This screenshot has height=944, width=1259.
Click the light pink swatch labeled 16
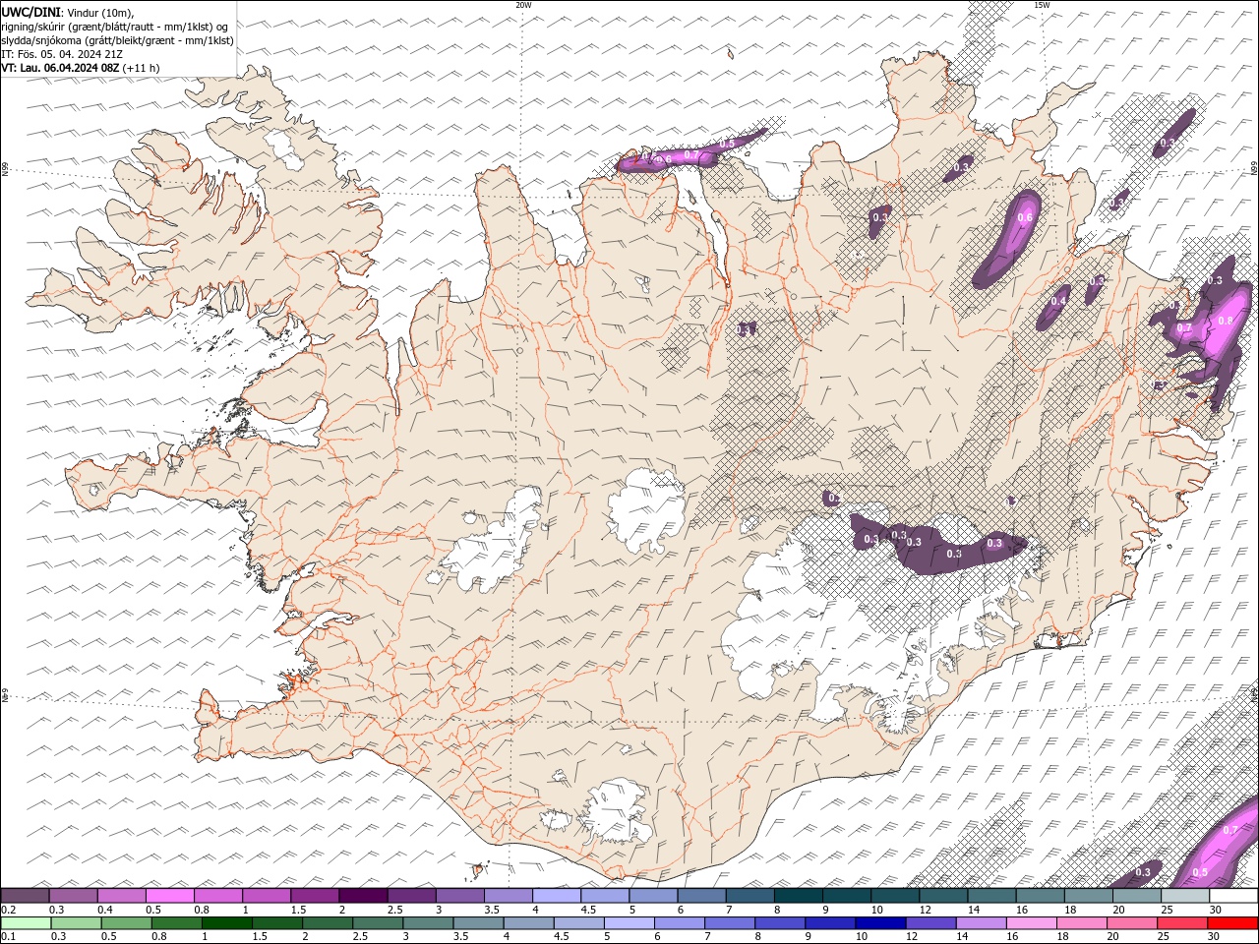tap(1031, 923)
